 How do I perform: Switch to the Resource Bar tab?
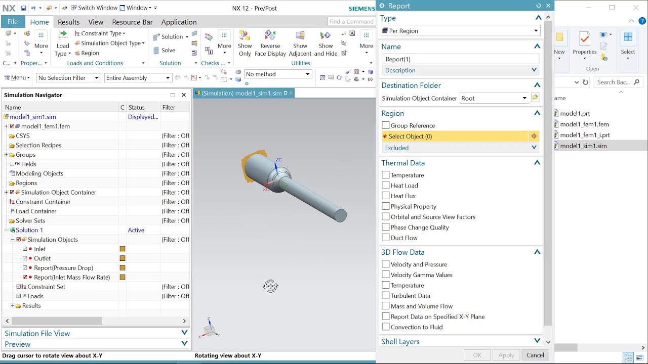[x=132, y=22]
